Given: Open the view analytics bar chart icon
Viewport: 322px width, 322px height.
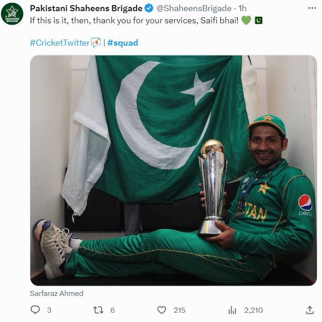Looking at the screenshot, I should coord(232,310).
